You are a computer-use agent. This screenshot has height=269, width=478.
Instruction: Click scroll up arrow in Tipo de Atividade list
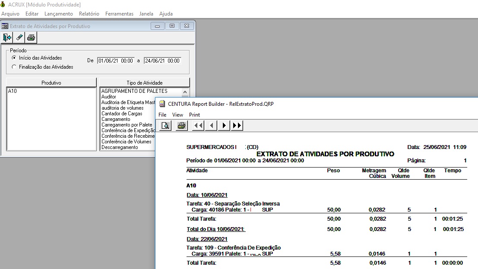(x=185, y=92)
